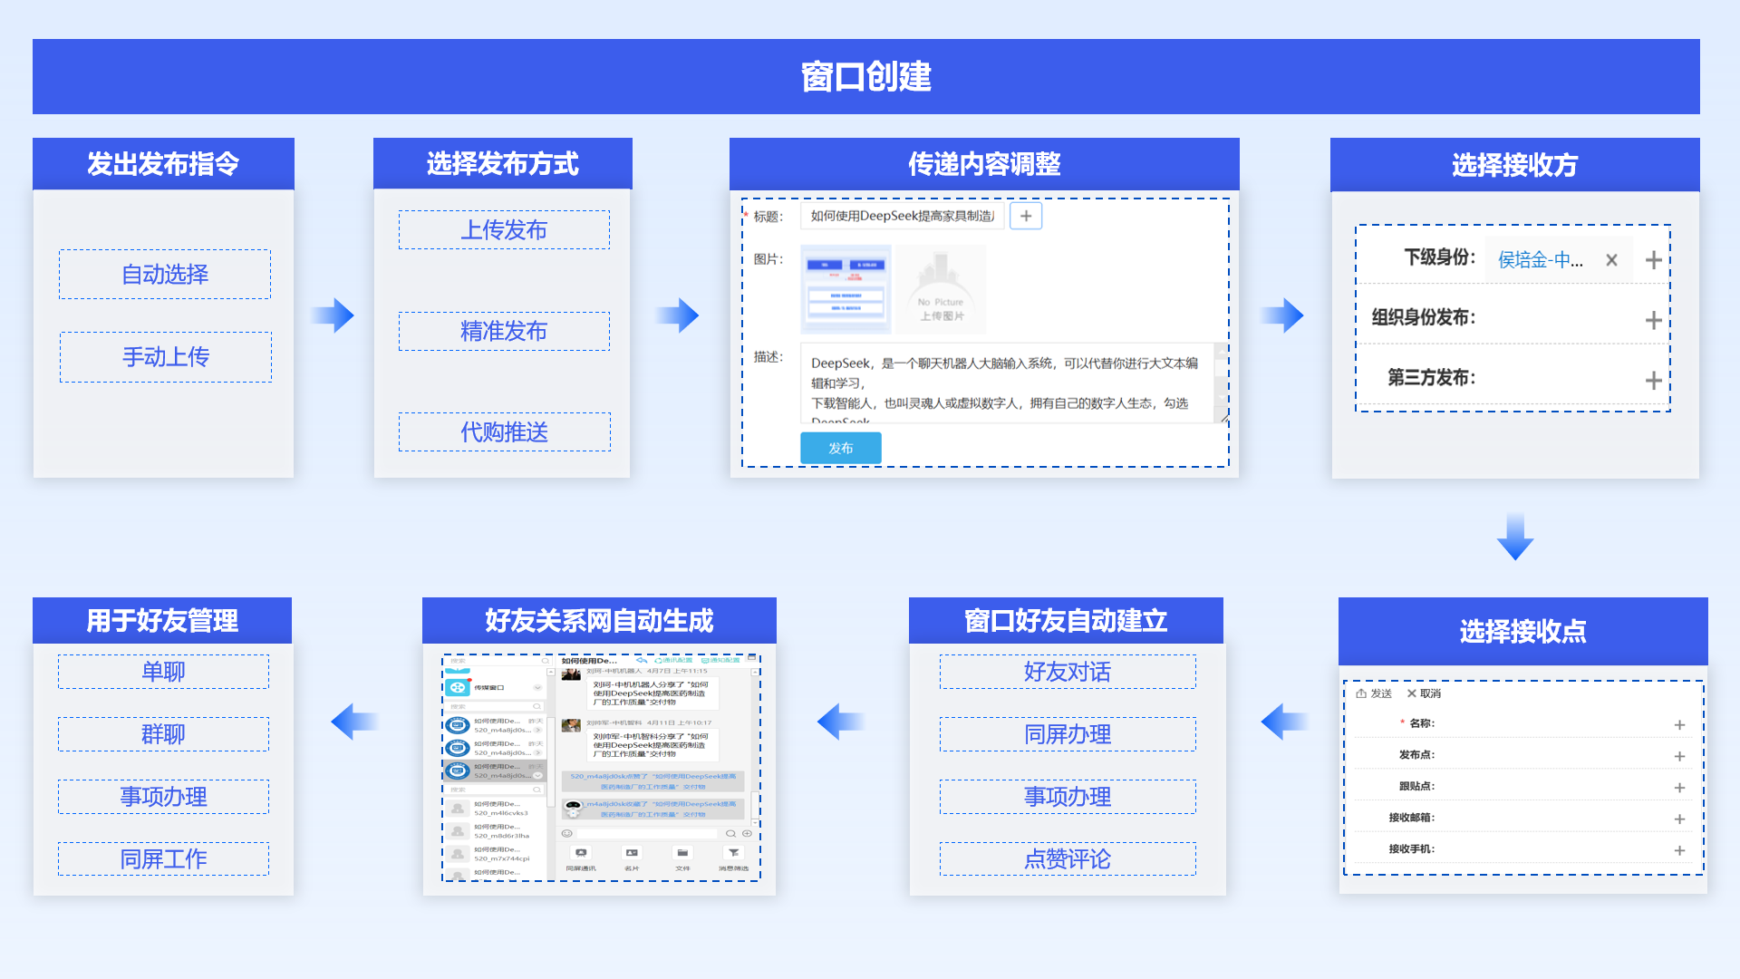Viewport: 1740px width, 979px height.
Task: Click the 标题 title input field
Action: pos(902,216)
